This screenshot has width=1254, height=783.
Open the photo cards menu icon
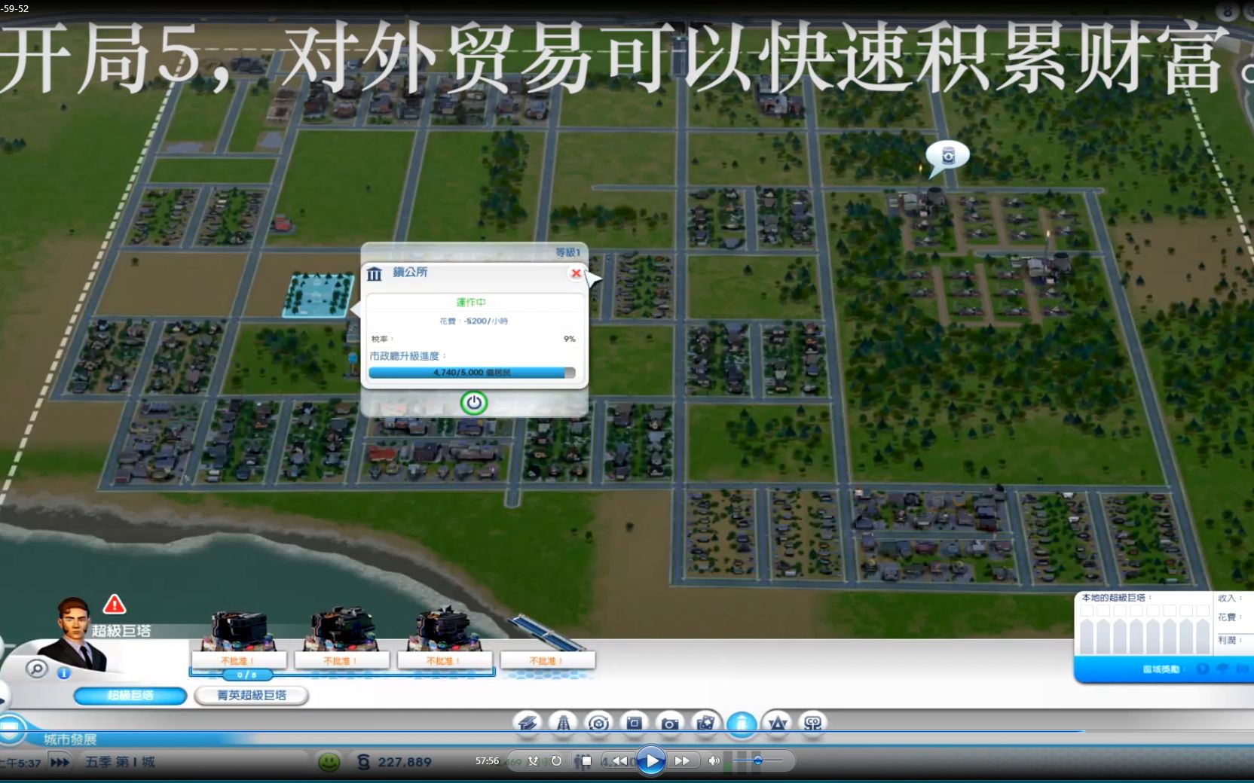click(705, 724)
